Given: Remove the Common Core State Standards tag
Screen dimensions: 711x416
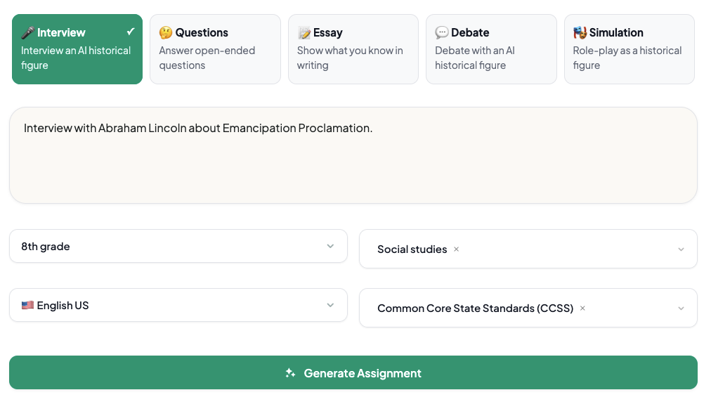Looking at the screenshot, I should 582,308.
